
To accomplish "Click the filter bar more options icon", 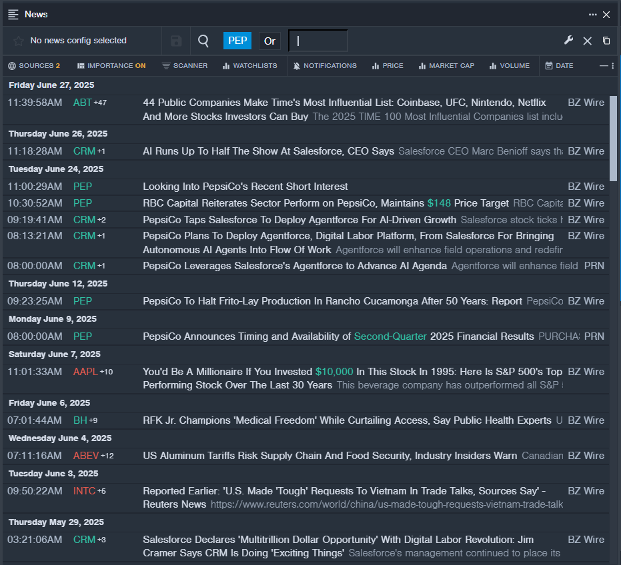I will (x=613, y=66).
